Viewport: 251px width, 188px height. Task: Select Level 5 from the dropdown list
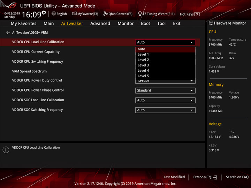[x=165, y=76]
